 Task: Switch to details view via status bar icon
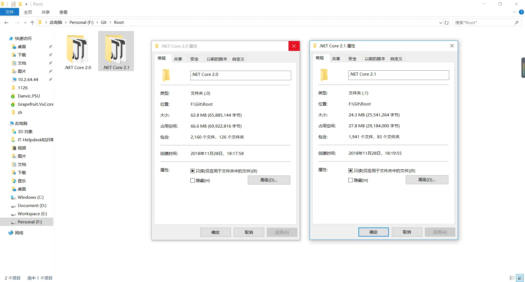(x=512, y=278)
